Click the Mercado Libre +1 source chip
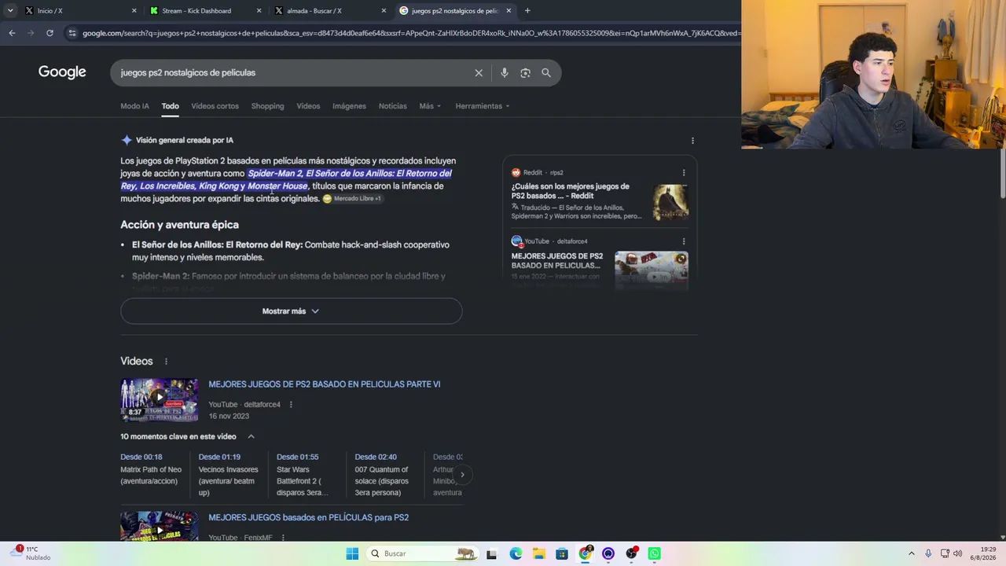Viewport: 1006px width, 566px height. pyautogui.click(x=352, y=199)
